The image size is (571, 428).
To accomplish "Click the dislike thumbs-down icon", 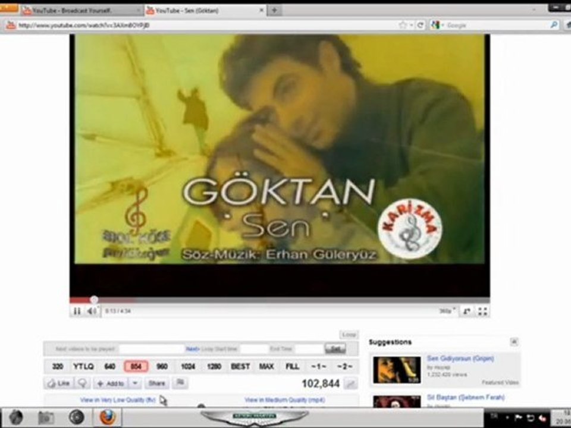I will coord(82,383).
